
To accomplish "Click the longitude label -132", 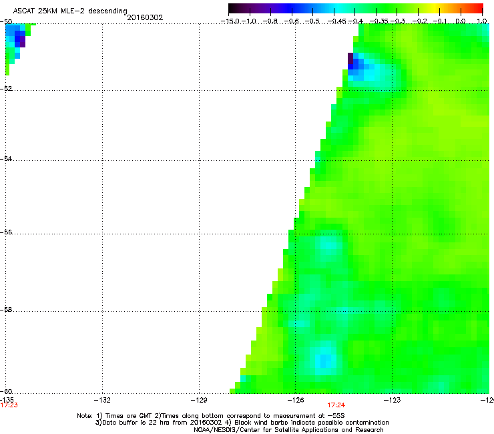I will coord(102,400).
